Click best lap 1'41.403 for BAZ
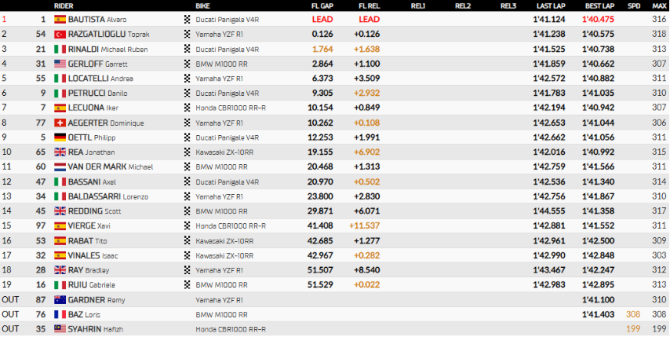 pyautogui.click(x=598, y=315)
